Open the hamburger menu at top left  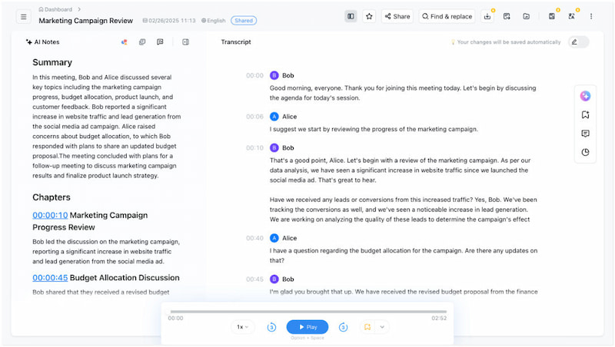click(x=24, y=16)
